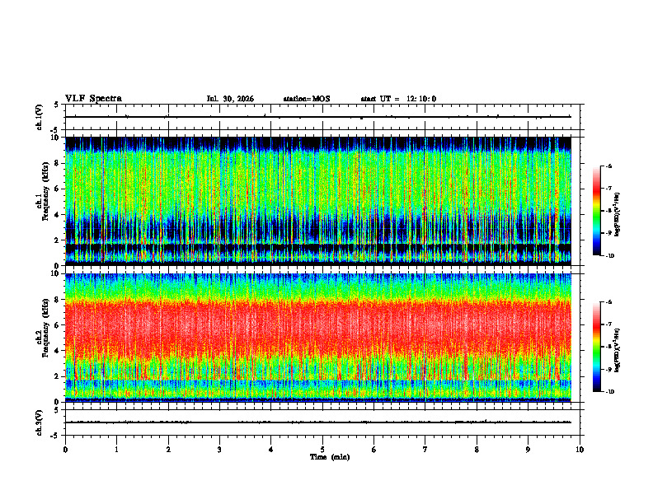Click the ch.3 voltage waveform trace
The height and width of the screenshot is (504, 653).
tap(318, 422)
